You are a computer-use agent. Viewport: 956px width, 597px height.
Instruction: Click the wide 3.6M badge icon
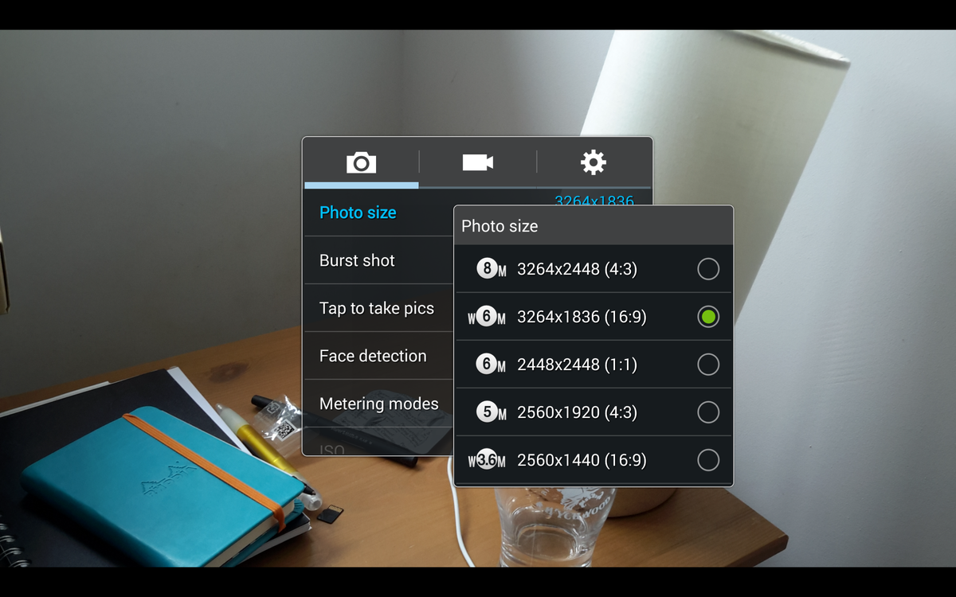[486, 460]
